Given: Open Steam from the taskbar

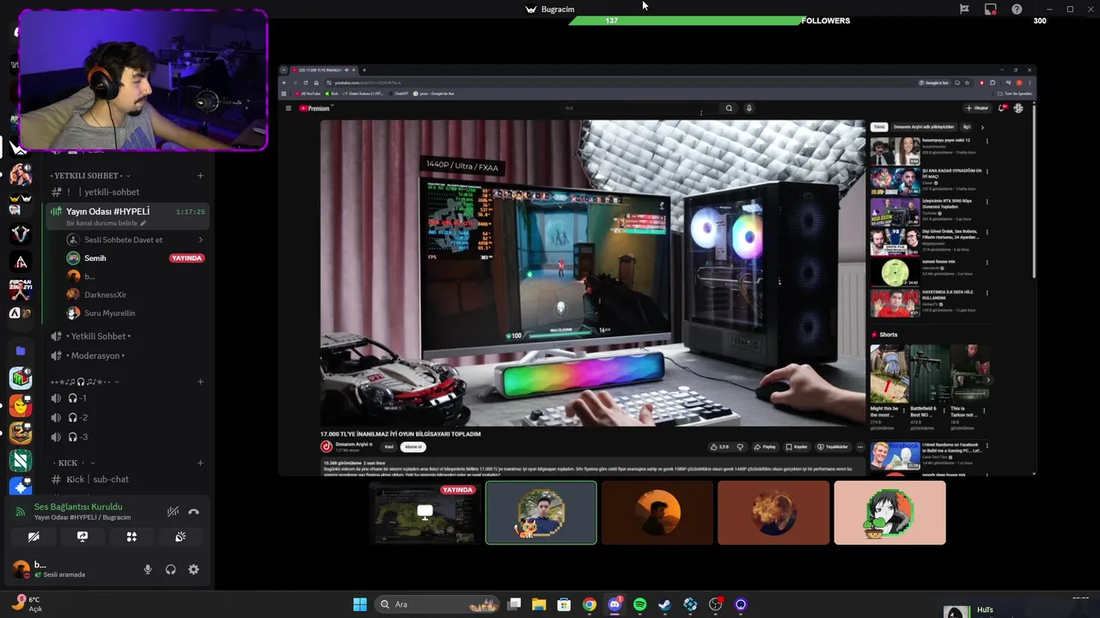Looking at the screenshot, I should coord(664,604).
